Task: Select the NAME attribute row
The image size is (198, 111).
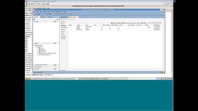Action: [115, 28]
